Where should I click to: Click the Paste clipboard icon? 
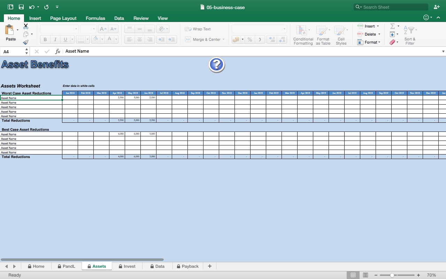point(10,30)
